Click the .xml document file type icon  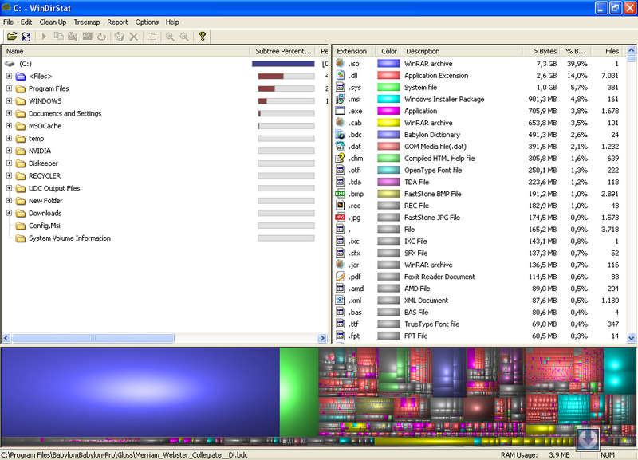point(341,301)
